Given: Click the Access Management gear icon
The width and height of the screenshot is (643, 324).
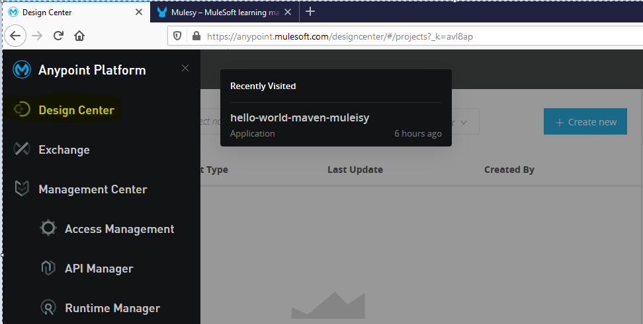Looking at the screenshot, I should [x=48, y=228].
